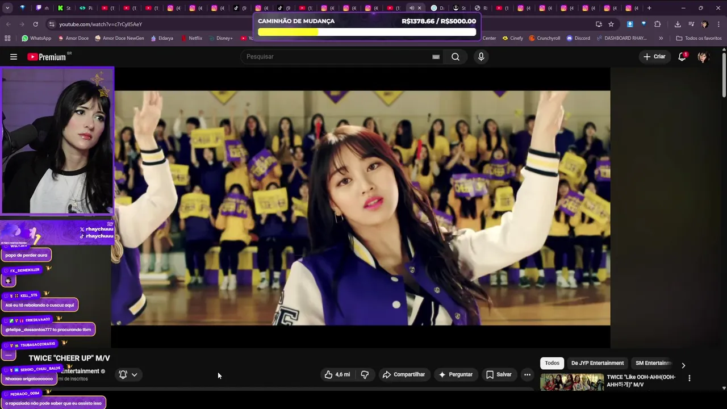This screenshot has width=727, height=409.
Task: Click the blue download extension icon
Action: coord(630,24)
